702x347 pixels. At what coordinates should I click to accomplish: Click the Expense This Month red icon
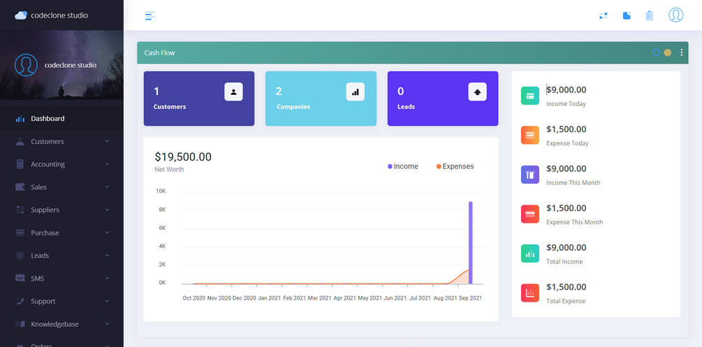530,214
